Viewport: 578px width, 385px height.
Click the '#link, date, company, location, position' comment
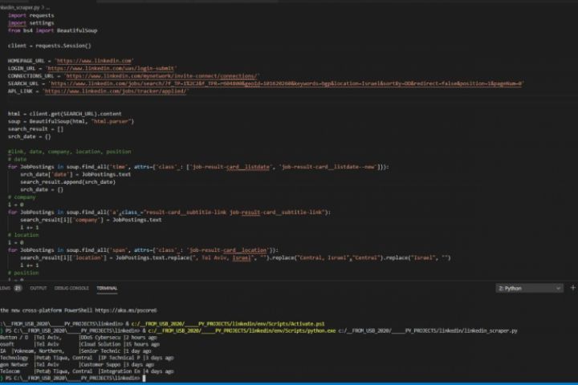click(x=69, y=152)
